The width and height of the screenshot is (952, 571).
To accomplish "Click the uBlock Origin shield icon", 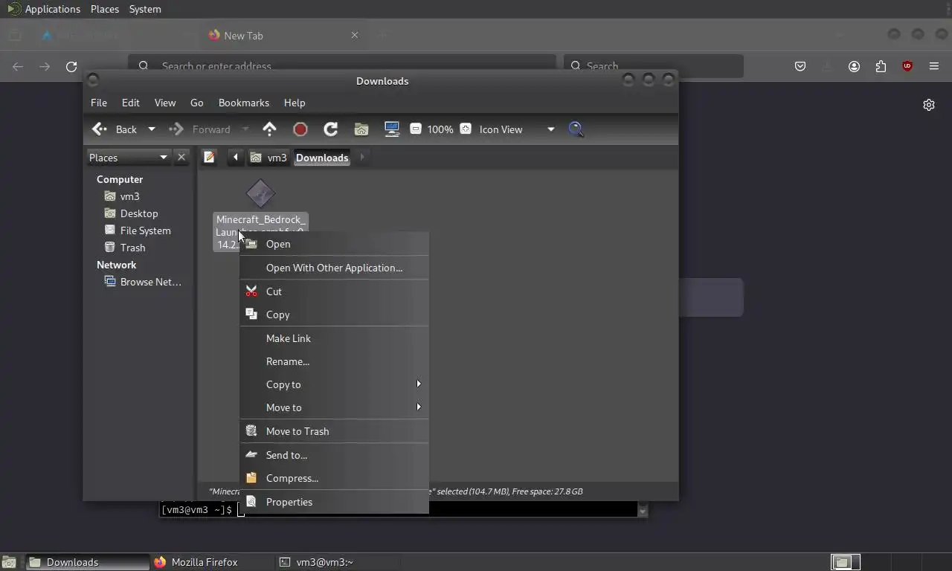I will [x=907, y=66].
